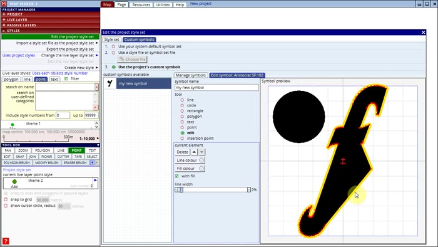
Task: Open the current live layer style arrow
Action: point(96,181)
